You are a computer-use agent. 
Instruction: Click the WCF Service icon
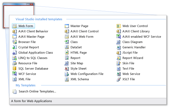15,74
